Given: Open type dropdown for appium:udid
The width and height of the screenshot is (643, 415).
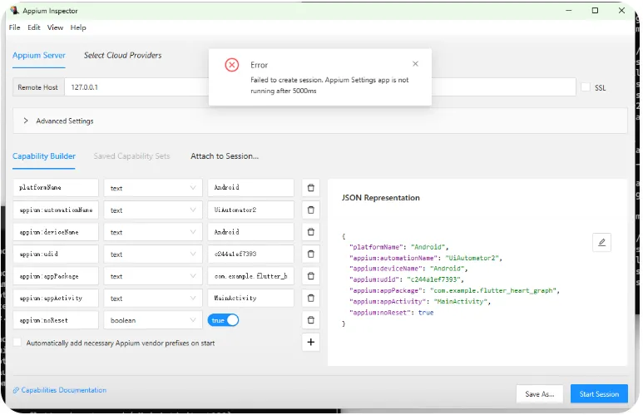Looking at the screenshot, I should coord(152,254).
